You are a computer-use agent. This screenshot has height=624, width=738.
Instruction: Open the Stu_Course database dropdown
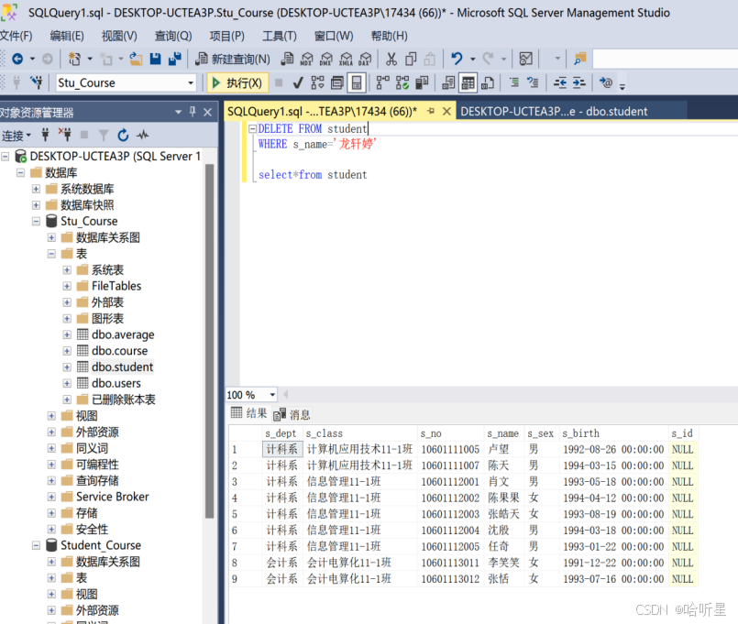(191, 82)
